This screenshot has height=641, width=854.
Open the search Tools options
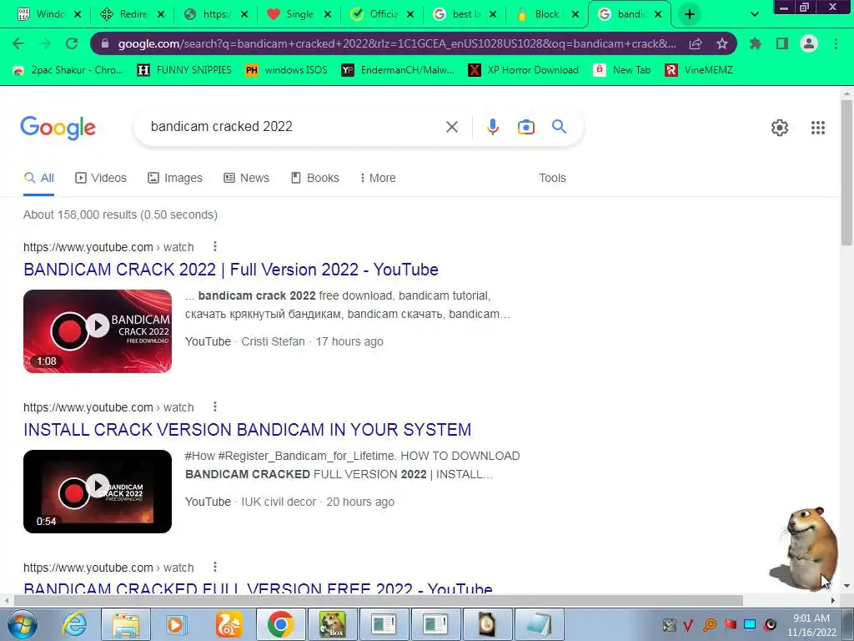tap(552, 178)
